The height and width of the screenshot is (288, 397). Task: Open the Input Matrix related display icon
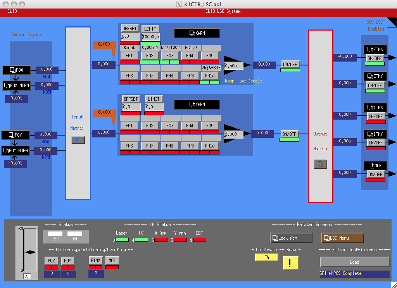point(78,140)
